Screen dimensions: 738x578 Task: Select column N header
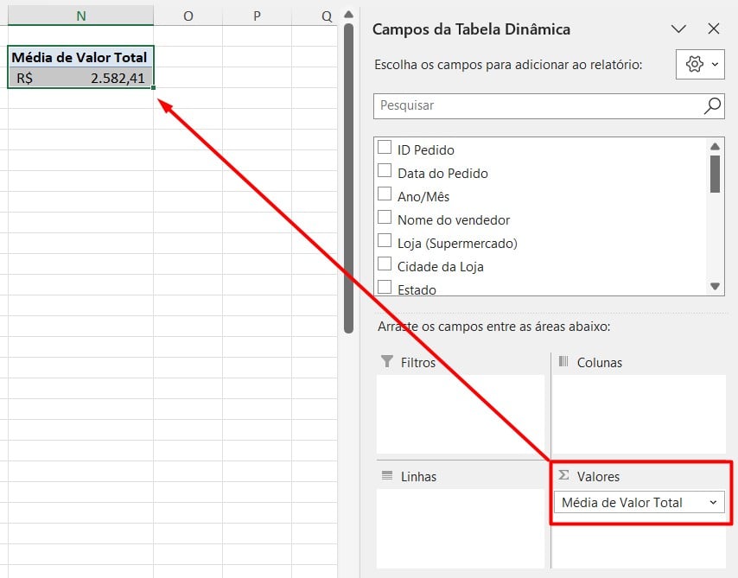(x=81, y=16)
